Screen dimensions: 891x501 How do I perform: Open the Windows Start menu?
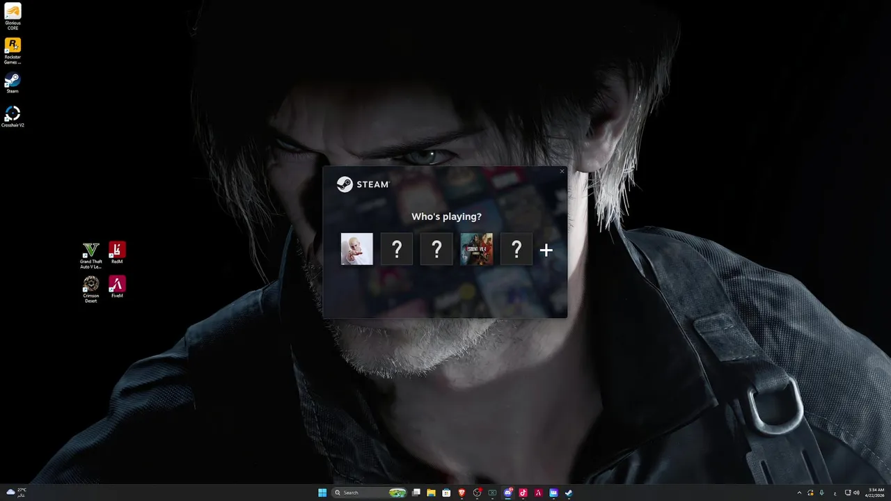coord(322,493)
